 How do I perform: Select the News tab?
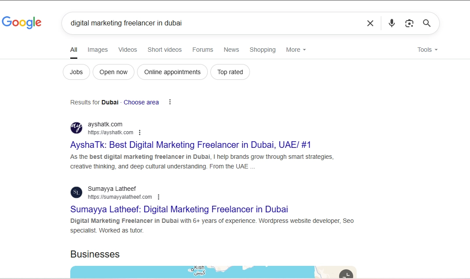click(x=231, y=50)
